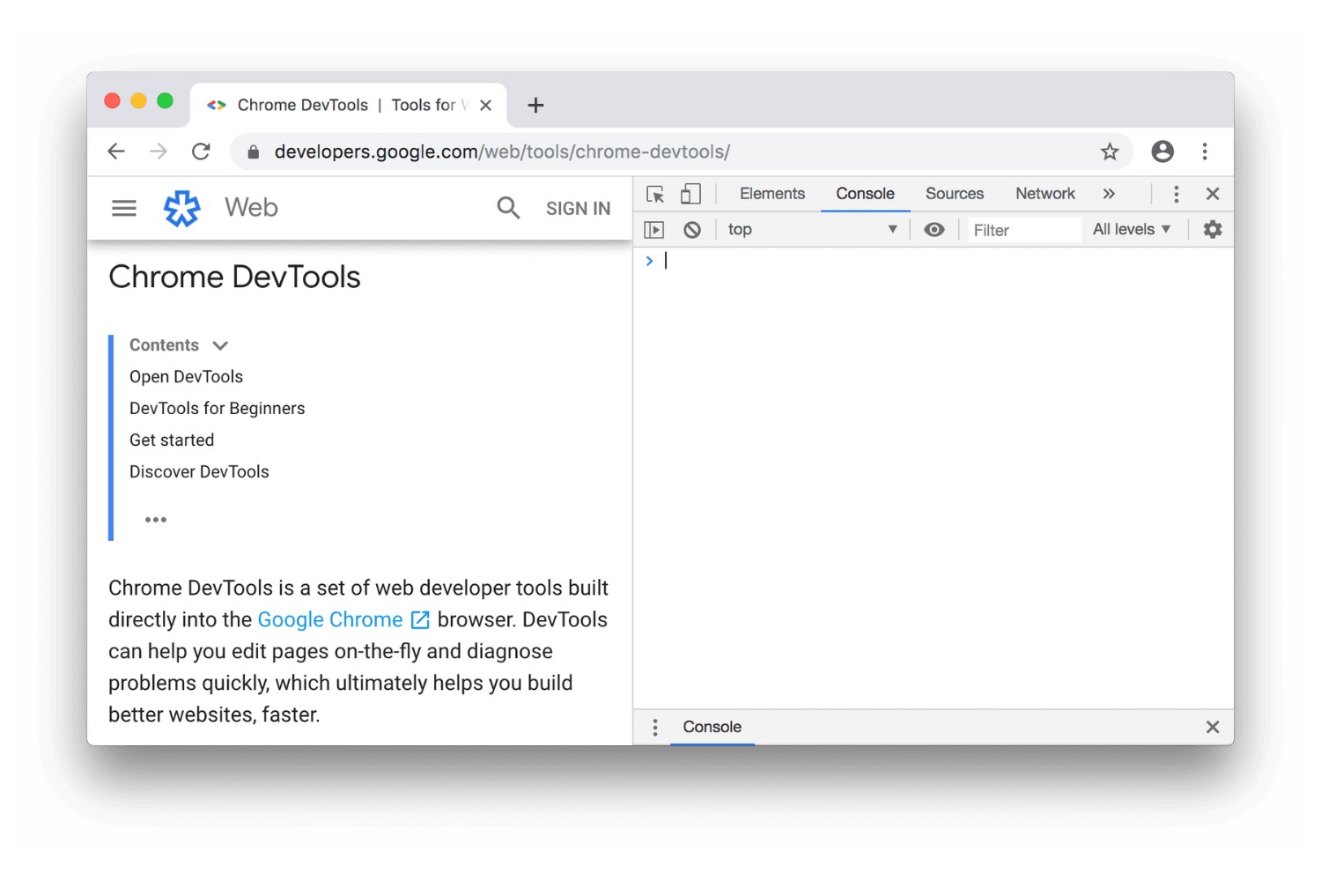Click the SIGN IN button
This screenshot has height=881, width=1321.
tap(578, 209)
